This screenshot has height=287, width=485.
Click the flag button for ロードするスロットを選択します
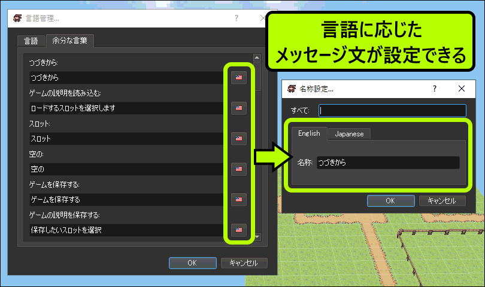pos(239,108)
